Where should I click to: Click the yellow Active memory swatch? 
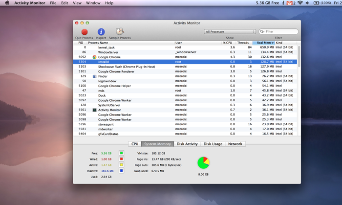(122, 165)
